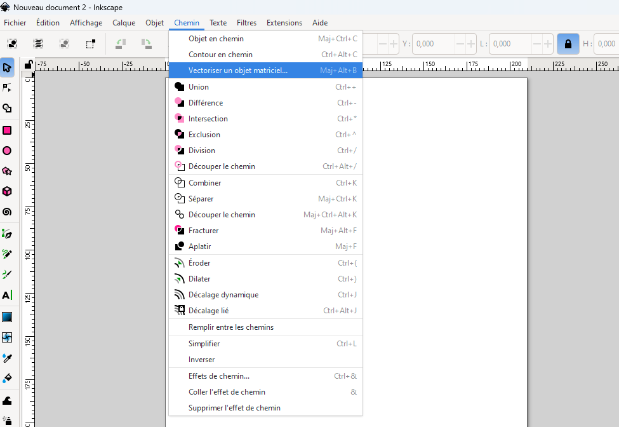Choose the Text tool
The height and width of the screenshot is (427, 619).
tap(7, 295)
